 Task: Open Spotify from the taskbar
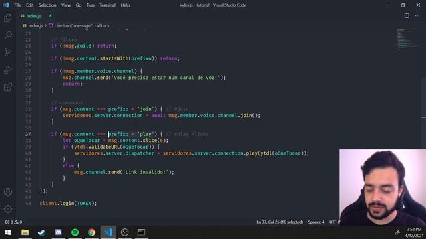click(x=75, y=232)
